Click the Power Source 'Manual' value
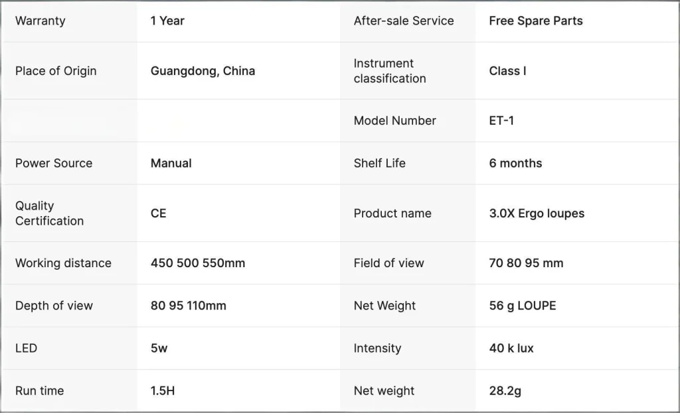The height and width of the screenshot is (413, 680). coord(171,163)
